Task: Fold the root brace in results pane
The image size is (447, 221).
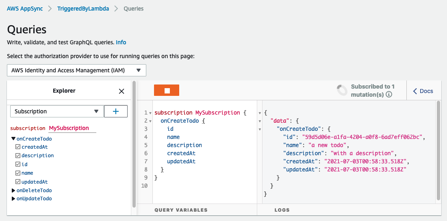Action: [x=260, y=113]
